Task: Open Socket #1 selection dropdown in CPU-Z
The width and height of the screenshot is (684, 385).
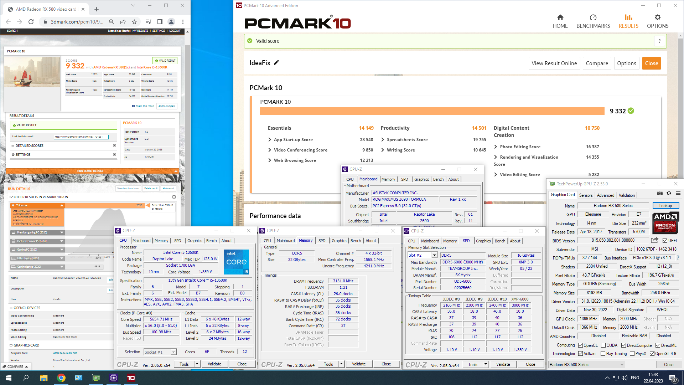Action: [160, 352]
